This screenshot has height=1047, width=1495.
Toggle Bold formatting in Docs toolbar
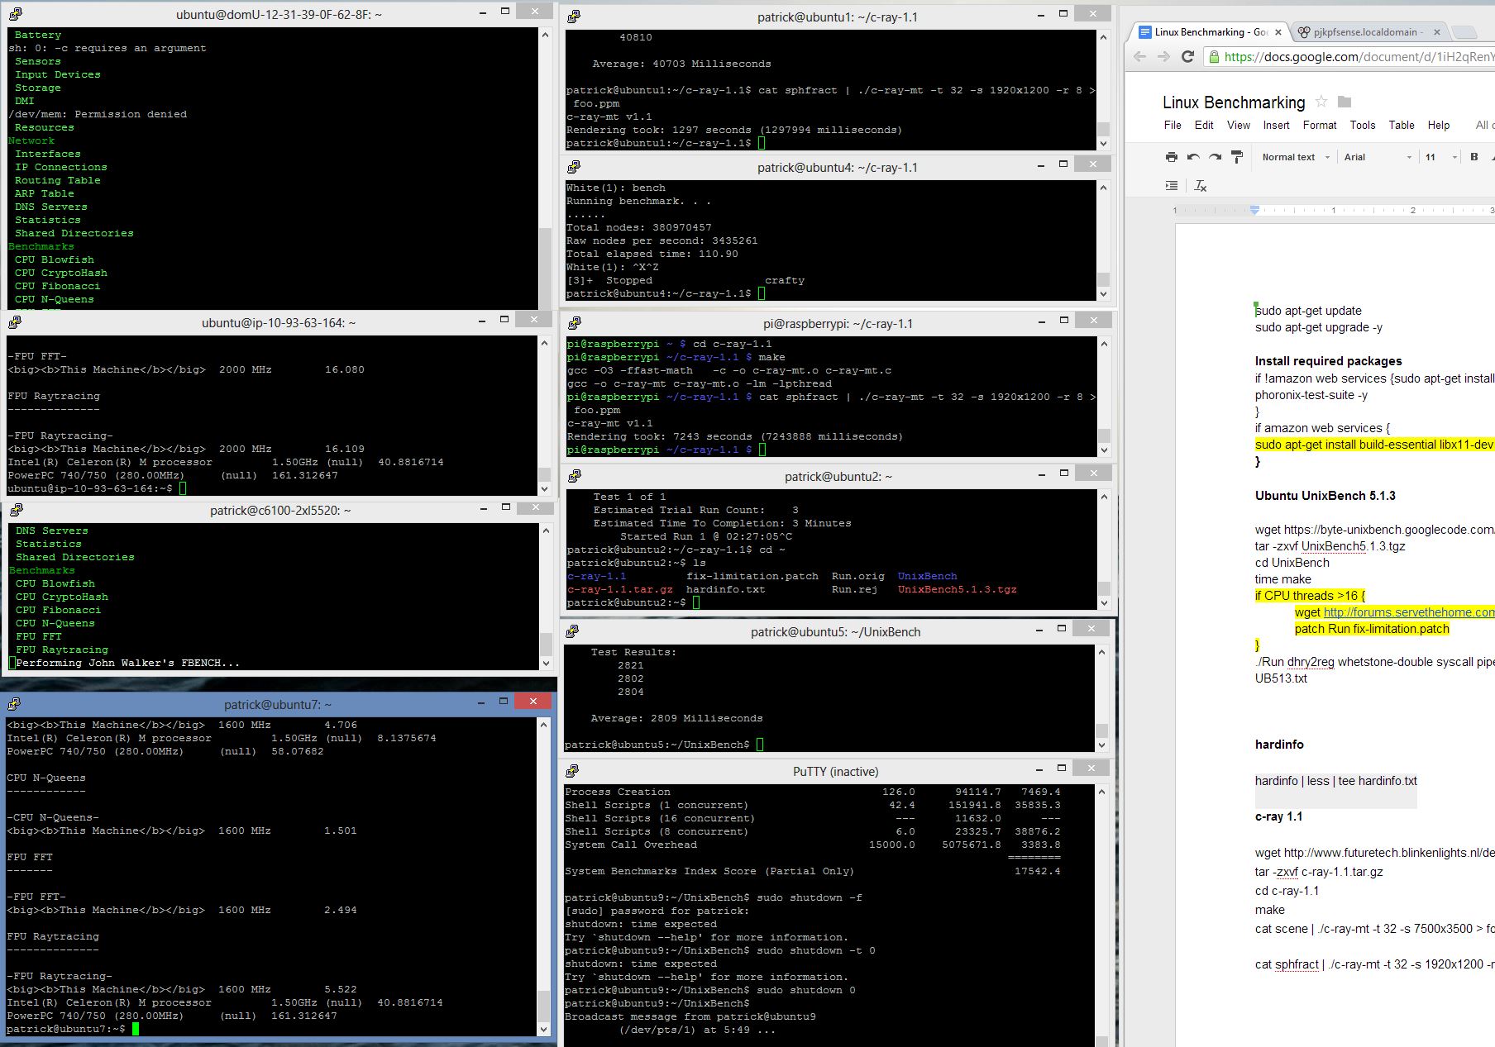coord(1474,157)
